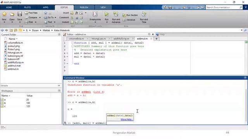Select variable a in Workspace
This screenshot has height=139, width=248.
click(5, 100)
